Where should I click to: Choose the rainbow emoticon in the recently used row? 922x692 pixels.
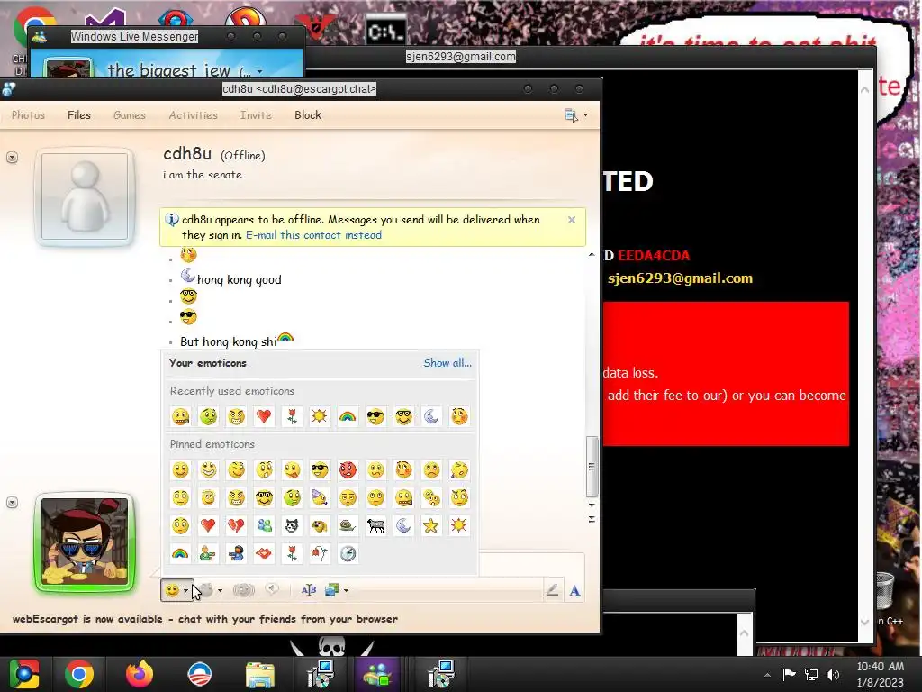pyautogui.click(x=348, y=416)
